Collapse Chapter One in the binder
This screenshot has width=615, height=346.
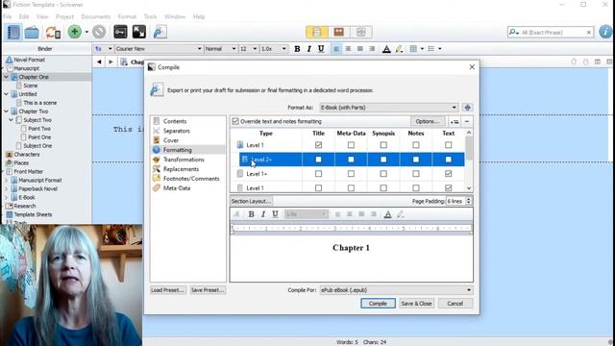(x=7, y=77)
